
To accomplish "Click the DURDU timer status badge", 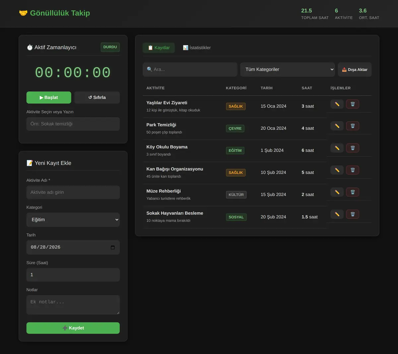I will [x=110, y=47].
